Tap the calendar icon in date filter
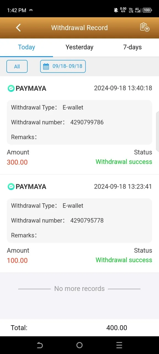159x354 pixels. [46, 66]
